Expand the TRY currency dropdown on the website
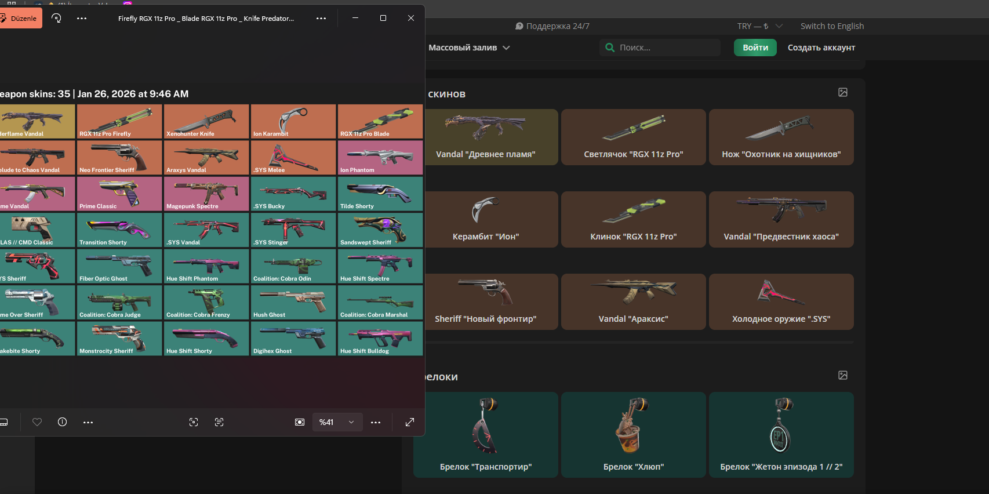 pyautogui.click(x=760, y=26)
